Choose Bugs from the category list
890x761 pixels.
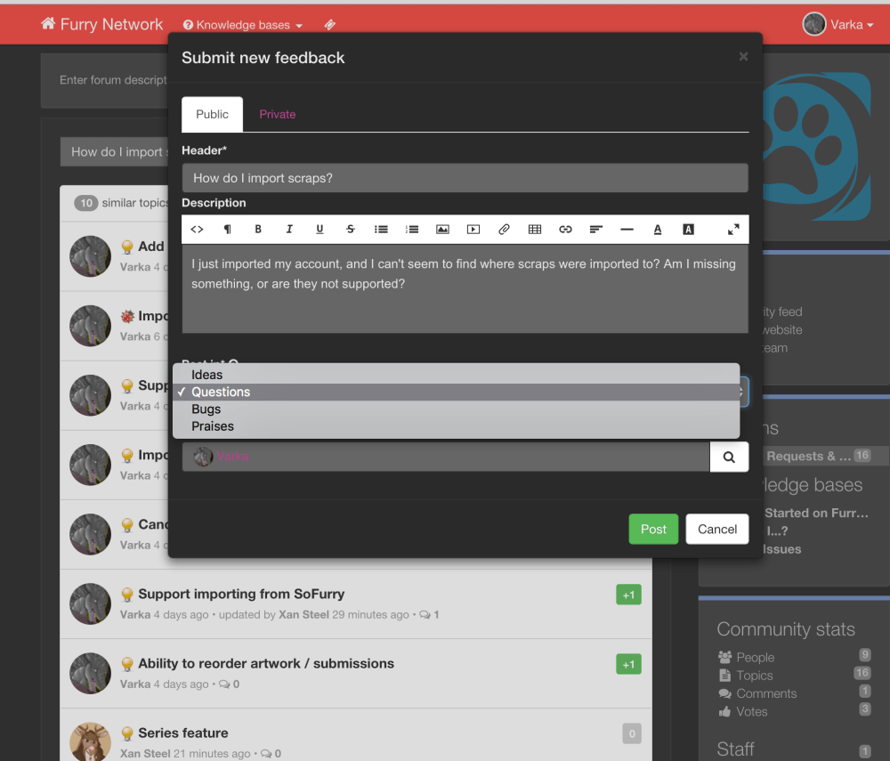[x=206, y=409]
